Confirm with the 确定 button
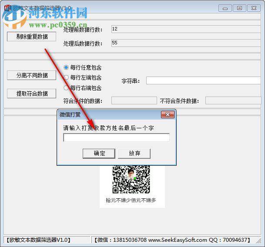 tap(99, 154)
